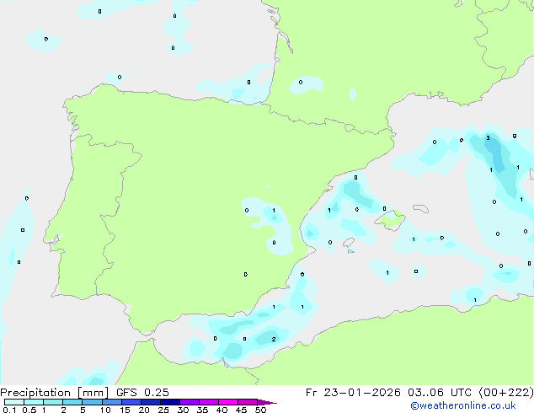The height and width of the screenshot is (413, 534).
Task: Click the '(00+222)' forecast offset text
Action: click(506, 393)
